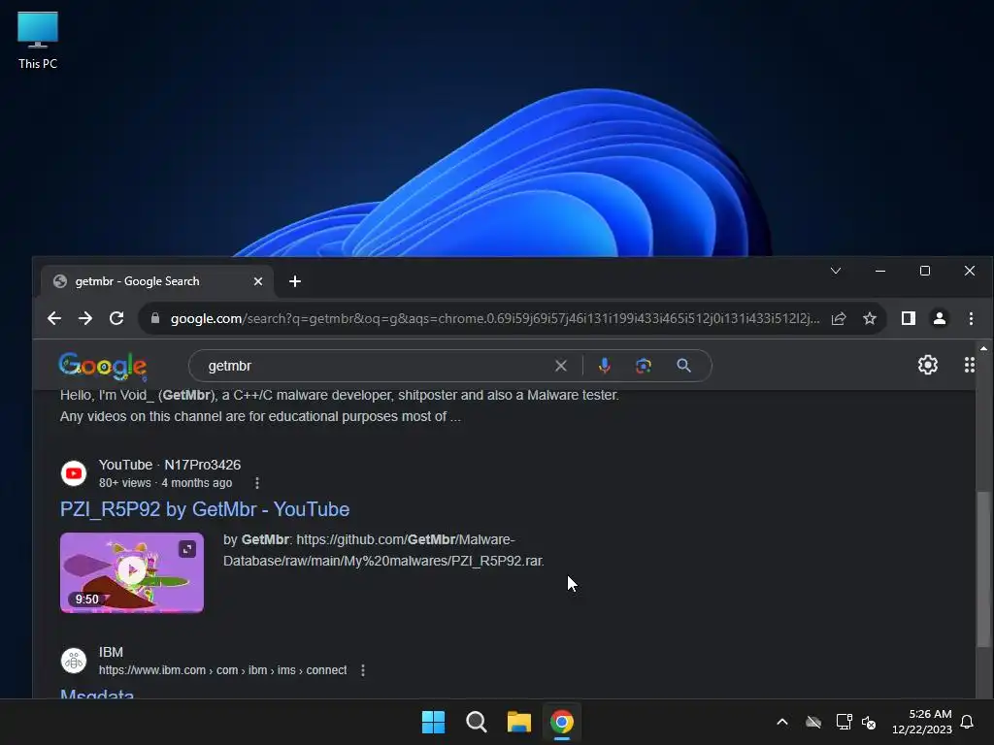Open the Chrome profile avatar icon
Image resolution: width=994 pixels, height=745 pixels.
940,318
